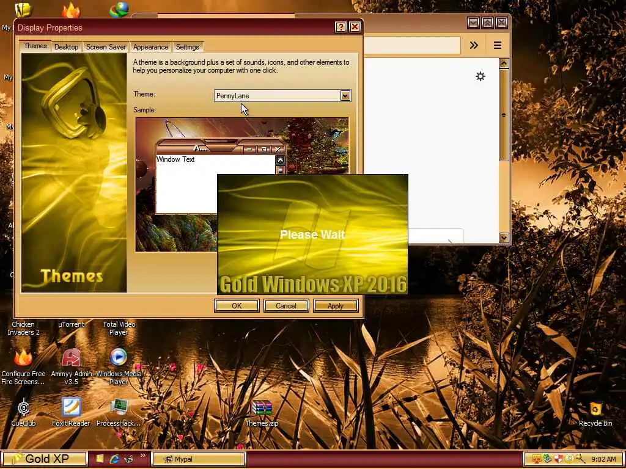
Task: Switch to the Appearance tab
Action: (150, 46)
